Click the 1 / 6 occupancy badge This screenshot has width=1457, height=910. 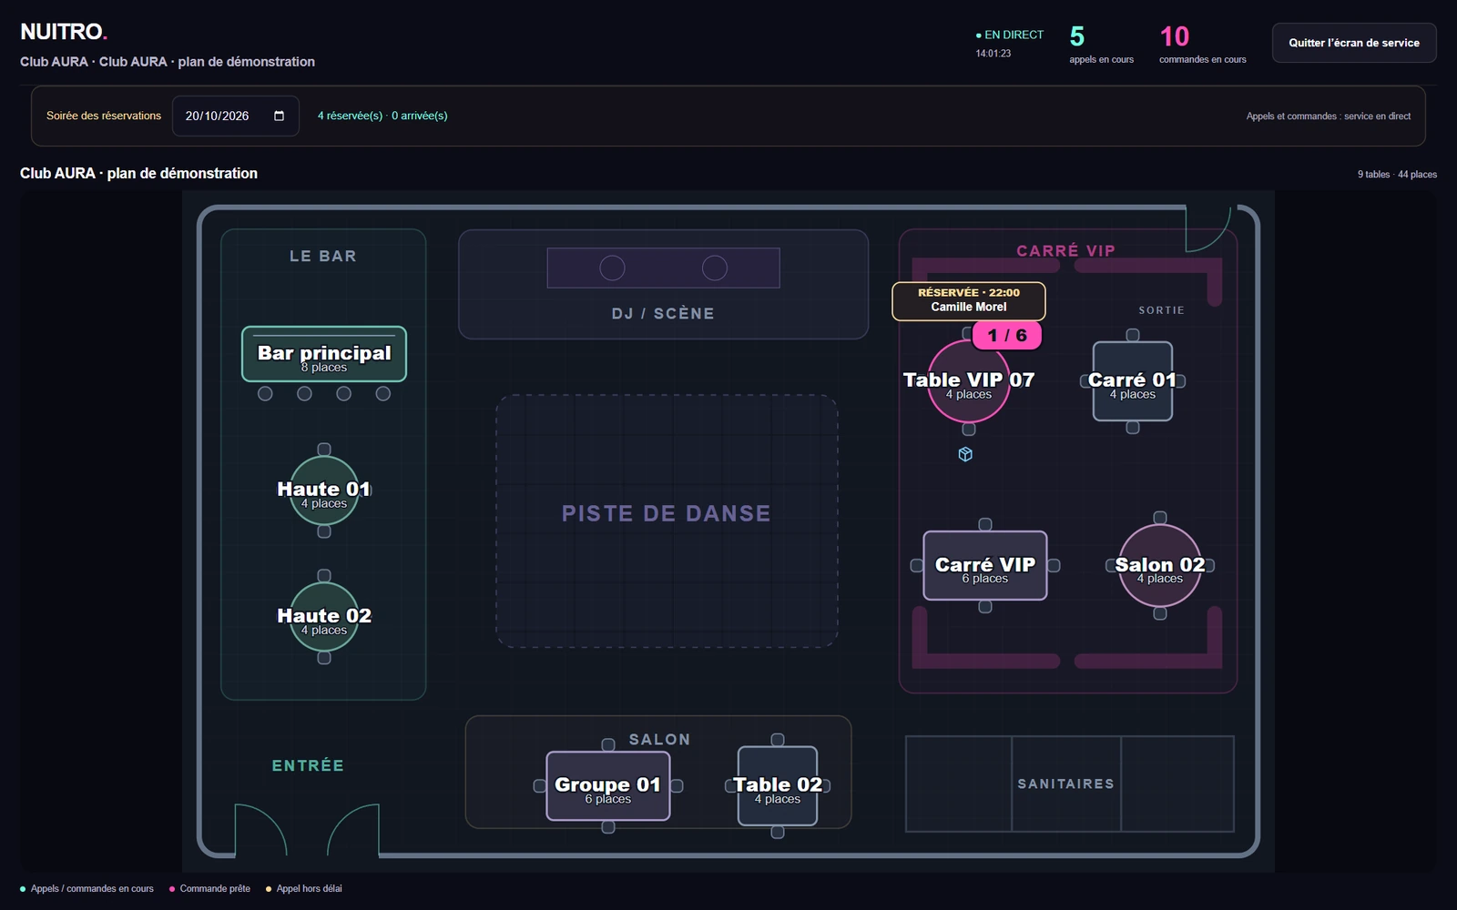(1007, 335)
